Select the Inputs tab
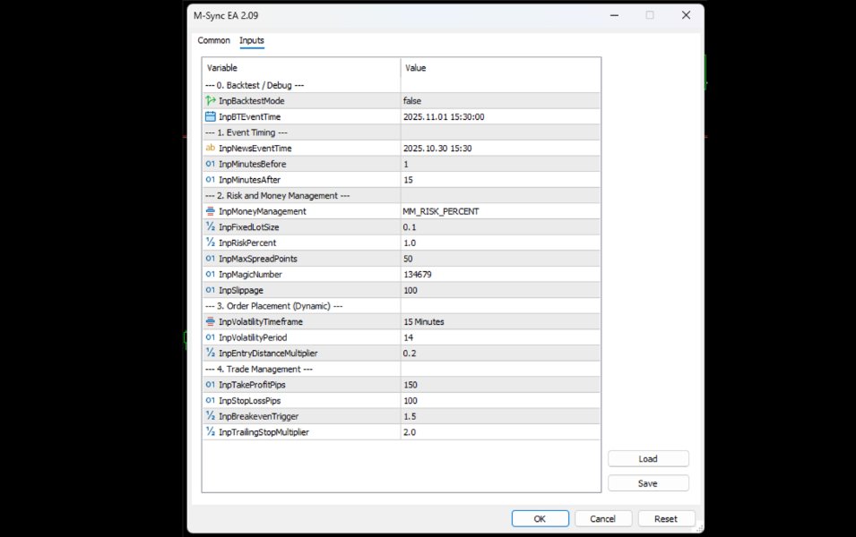The height and width of the screenshot is (537, 856). tap(251, 40)
